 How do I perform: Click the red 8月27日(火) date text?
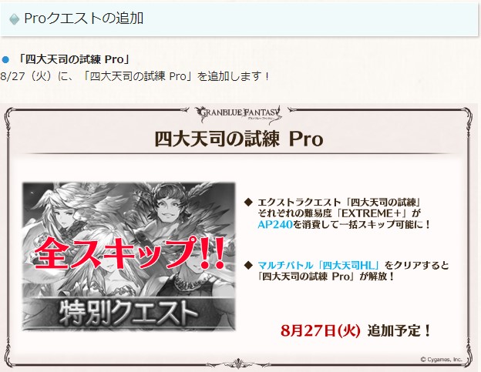point(320,330)
